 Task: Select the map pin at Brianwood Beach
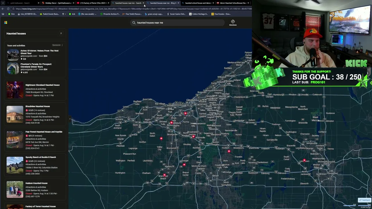[164, 175]
